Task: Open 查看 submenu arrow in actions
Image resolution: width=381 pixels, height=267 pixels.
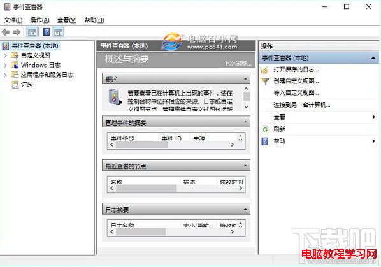Action: coord(374,117)
